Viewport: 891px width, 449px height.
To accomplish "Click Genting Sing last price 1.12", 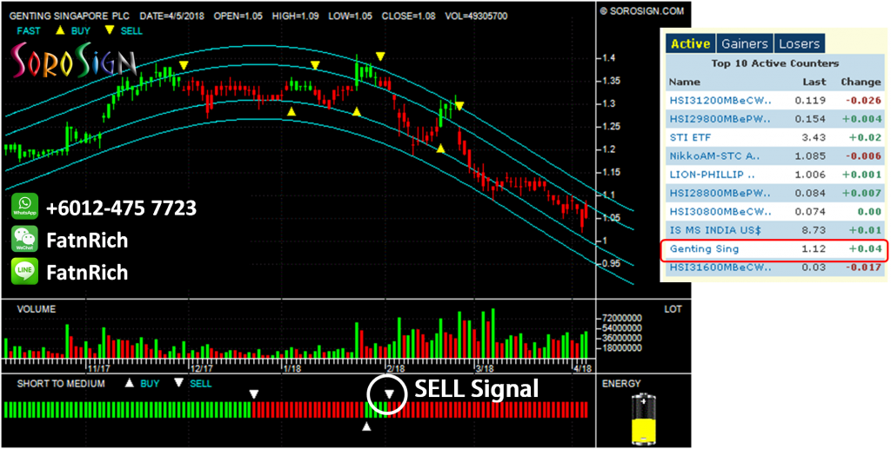I will click(816, 249).
